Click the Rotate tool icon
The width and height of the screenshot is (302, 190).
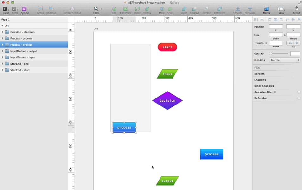tap(137, 9)
